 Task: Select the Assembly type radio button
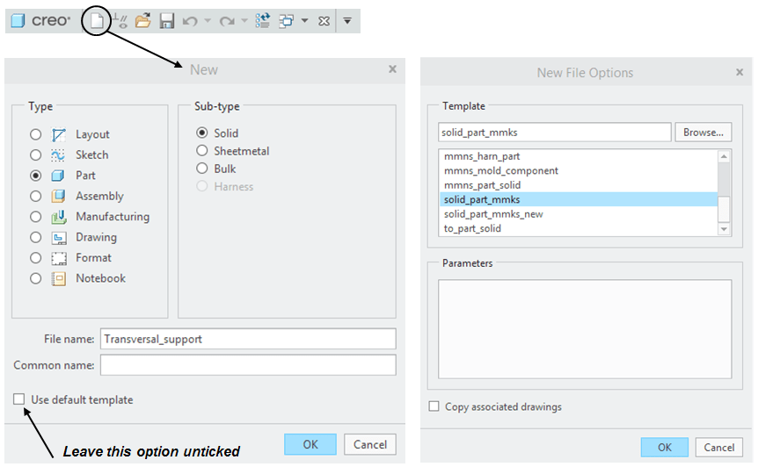[x=36, y=197]
